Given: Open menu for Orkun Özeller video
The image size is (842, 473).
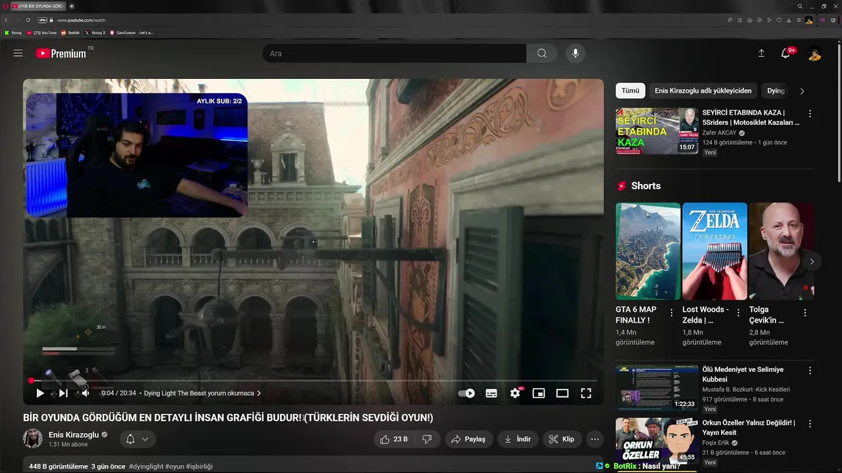Looking at the screenshot, I should (x=810, y=424).
